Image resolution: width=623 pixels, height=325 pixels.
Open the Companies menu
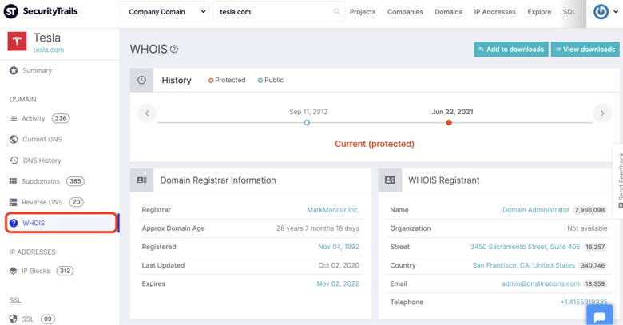pos(405,12)
